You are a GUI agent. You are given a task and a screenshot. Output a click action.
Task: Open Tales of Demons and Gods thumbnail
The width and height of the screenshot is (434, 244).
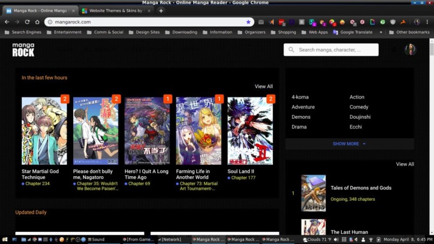point(314,193)
